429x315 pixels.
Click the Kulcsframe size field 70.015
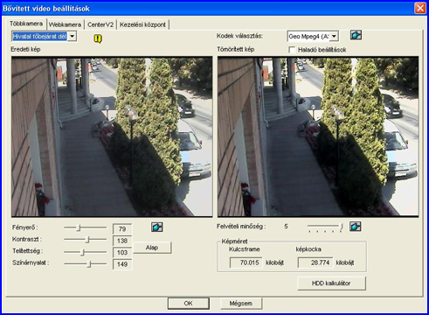(246, 262)
